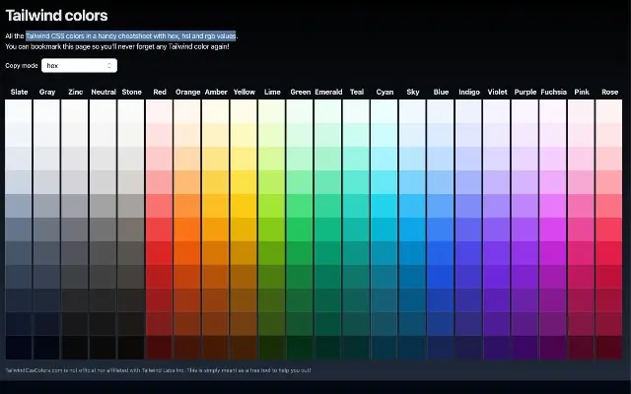Click the Pink column header
This screenshot has width=631, height=394.
[582, 92]
